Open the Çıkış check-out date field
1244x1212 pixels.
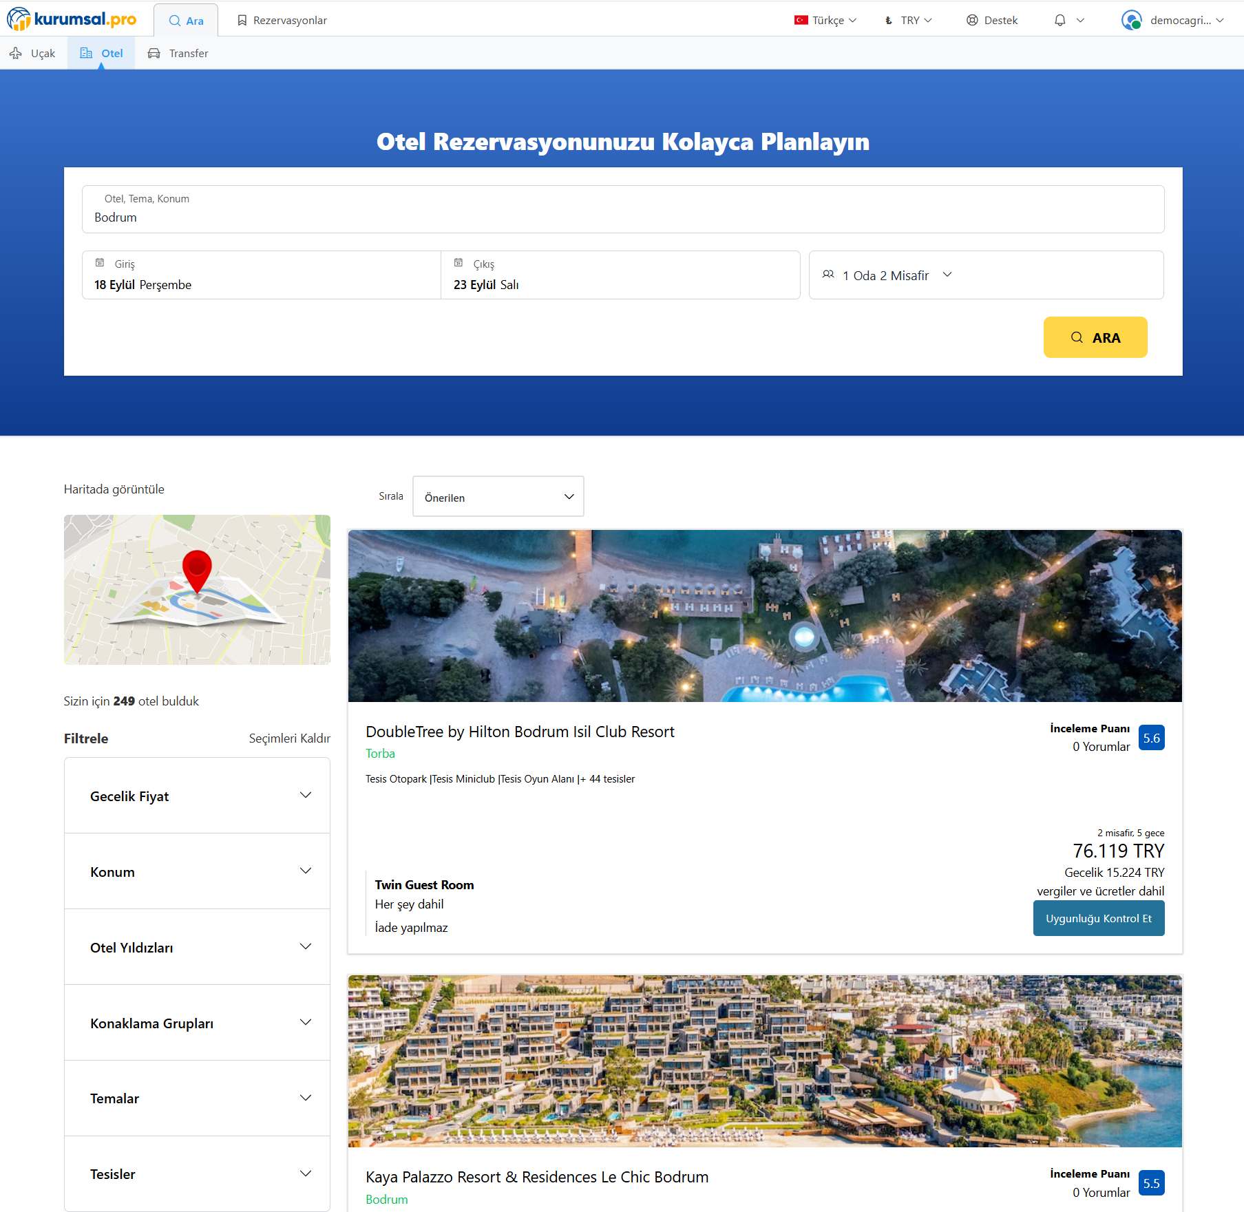(620, 275)
